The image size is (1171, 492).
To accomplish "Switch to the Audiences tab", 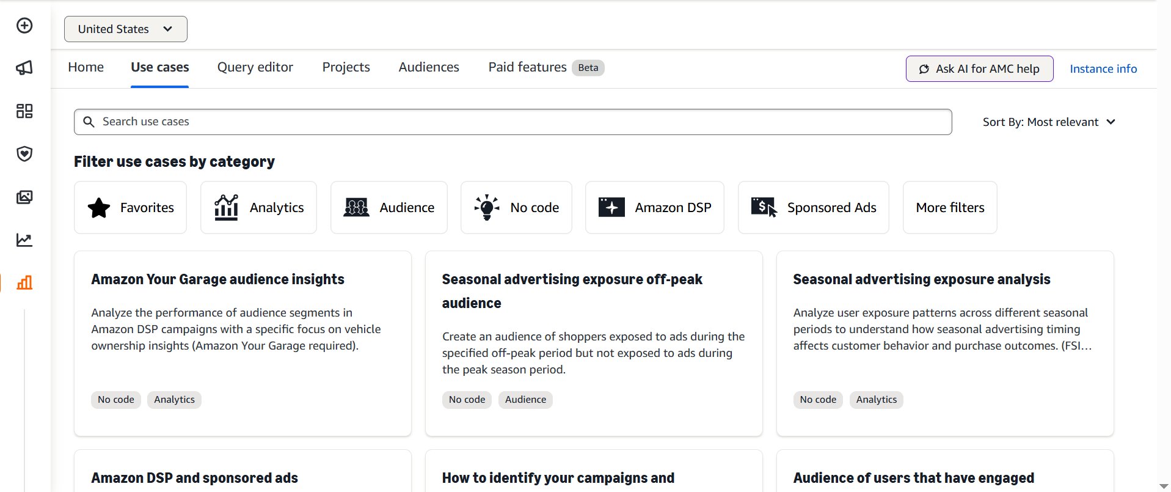I will point(429,67).
